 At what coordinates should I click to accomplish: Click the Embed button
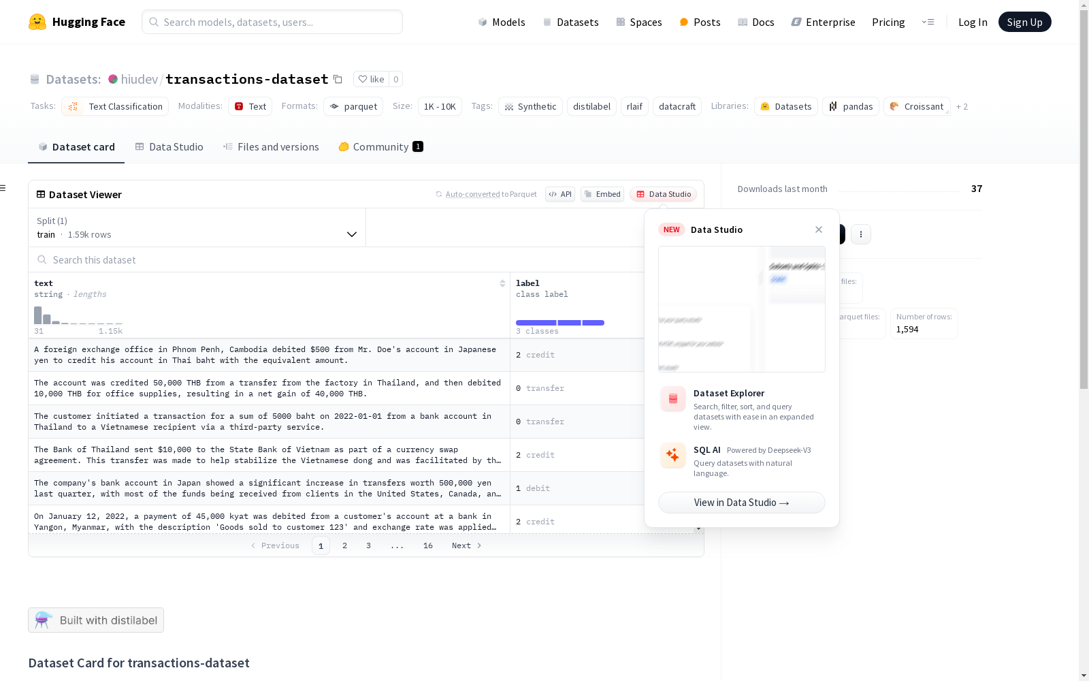pos(602,194)
